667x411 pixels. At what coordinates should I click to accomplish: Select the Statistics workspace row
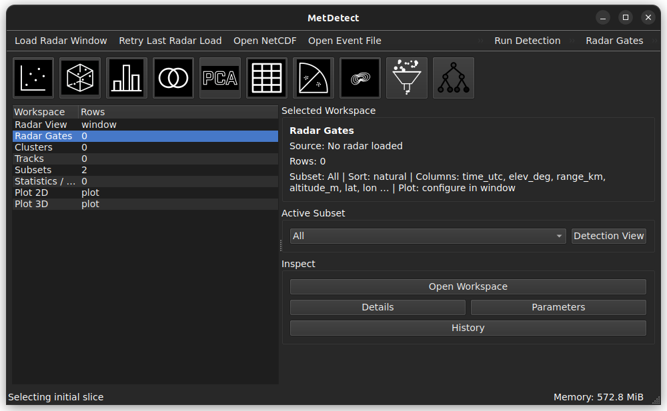(145, 181)
